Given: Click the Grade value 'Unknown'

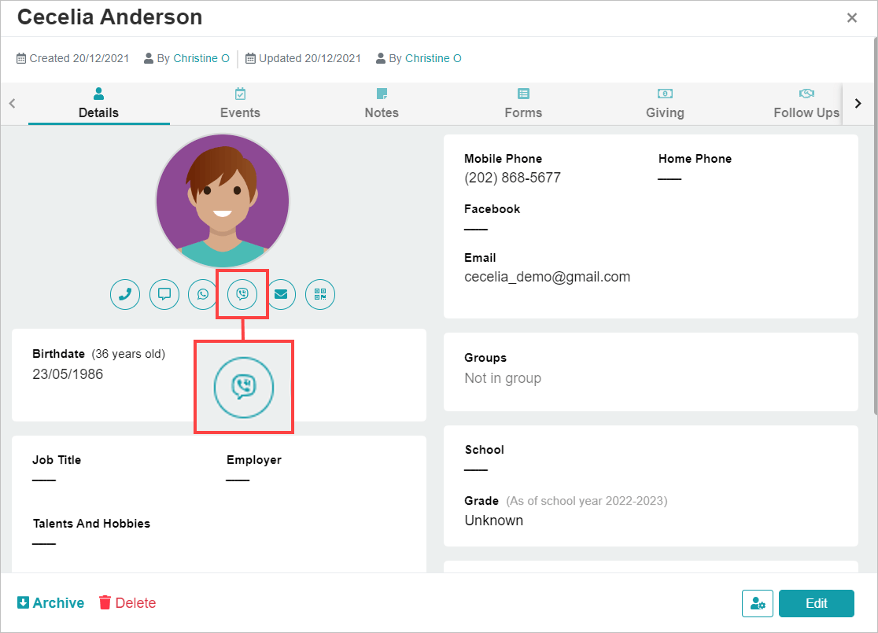Looking at the screenshot, I should 494,521.
